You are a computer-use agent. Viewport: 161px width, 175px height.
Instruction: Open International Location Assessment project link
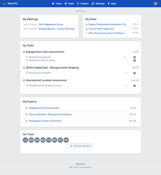[x=45, y=121]
